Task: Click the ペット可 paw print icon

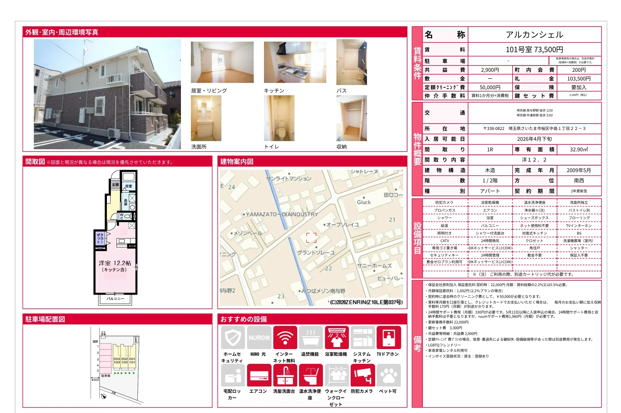Action: tap(389, 375)
